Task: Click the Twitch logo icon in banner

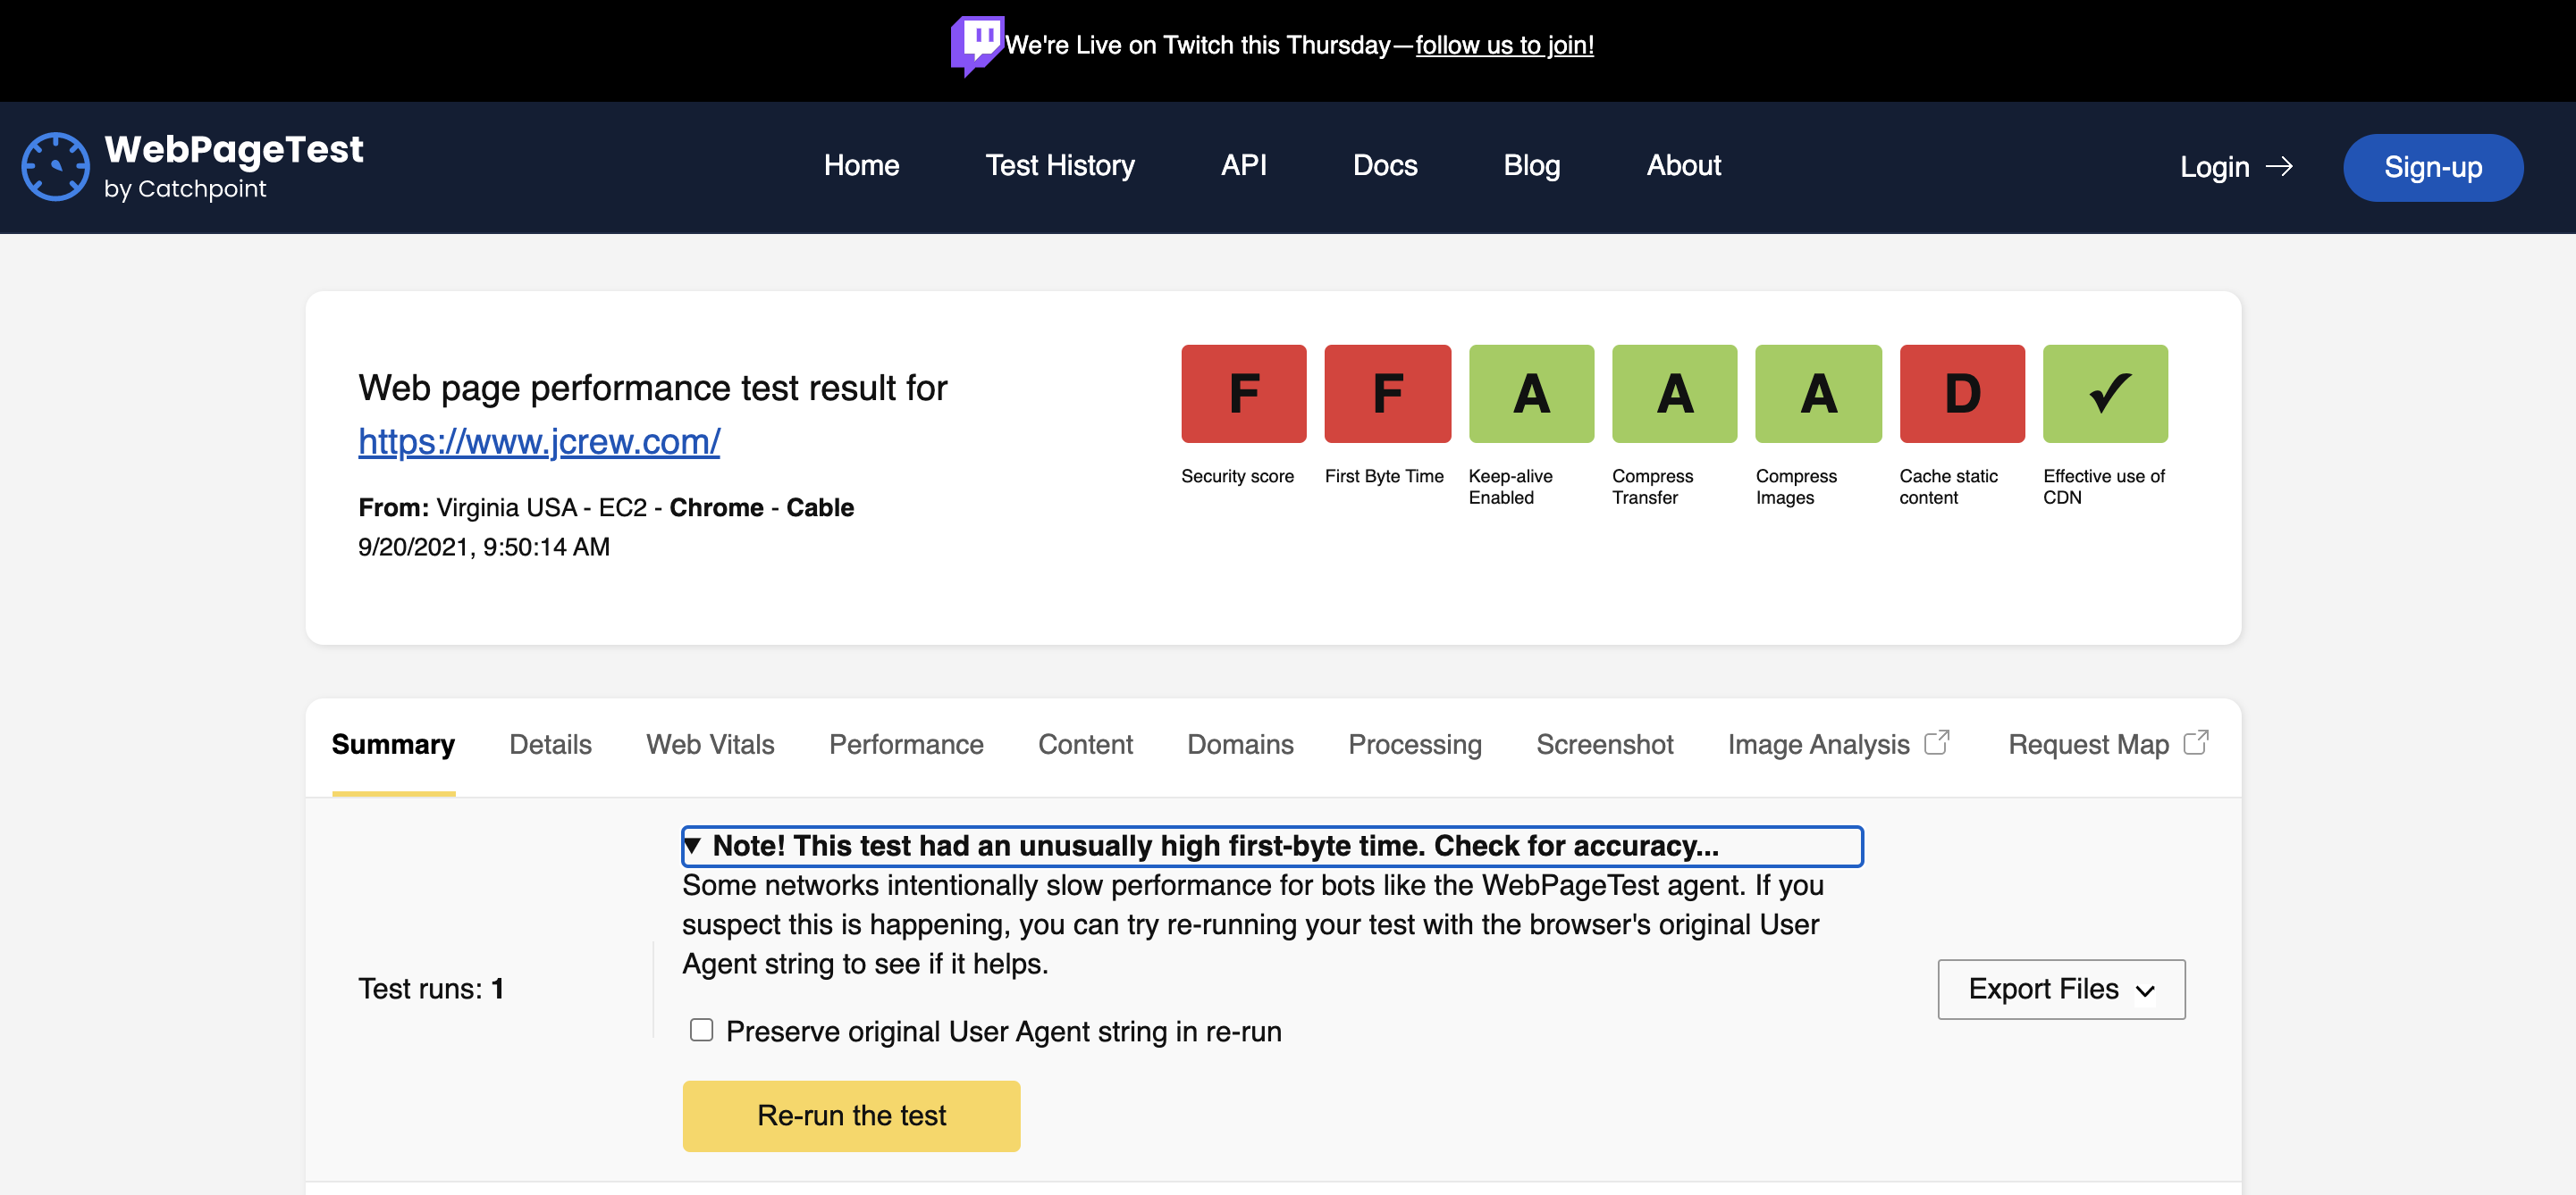Action: 976,44
